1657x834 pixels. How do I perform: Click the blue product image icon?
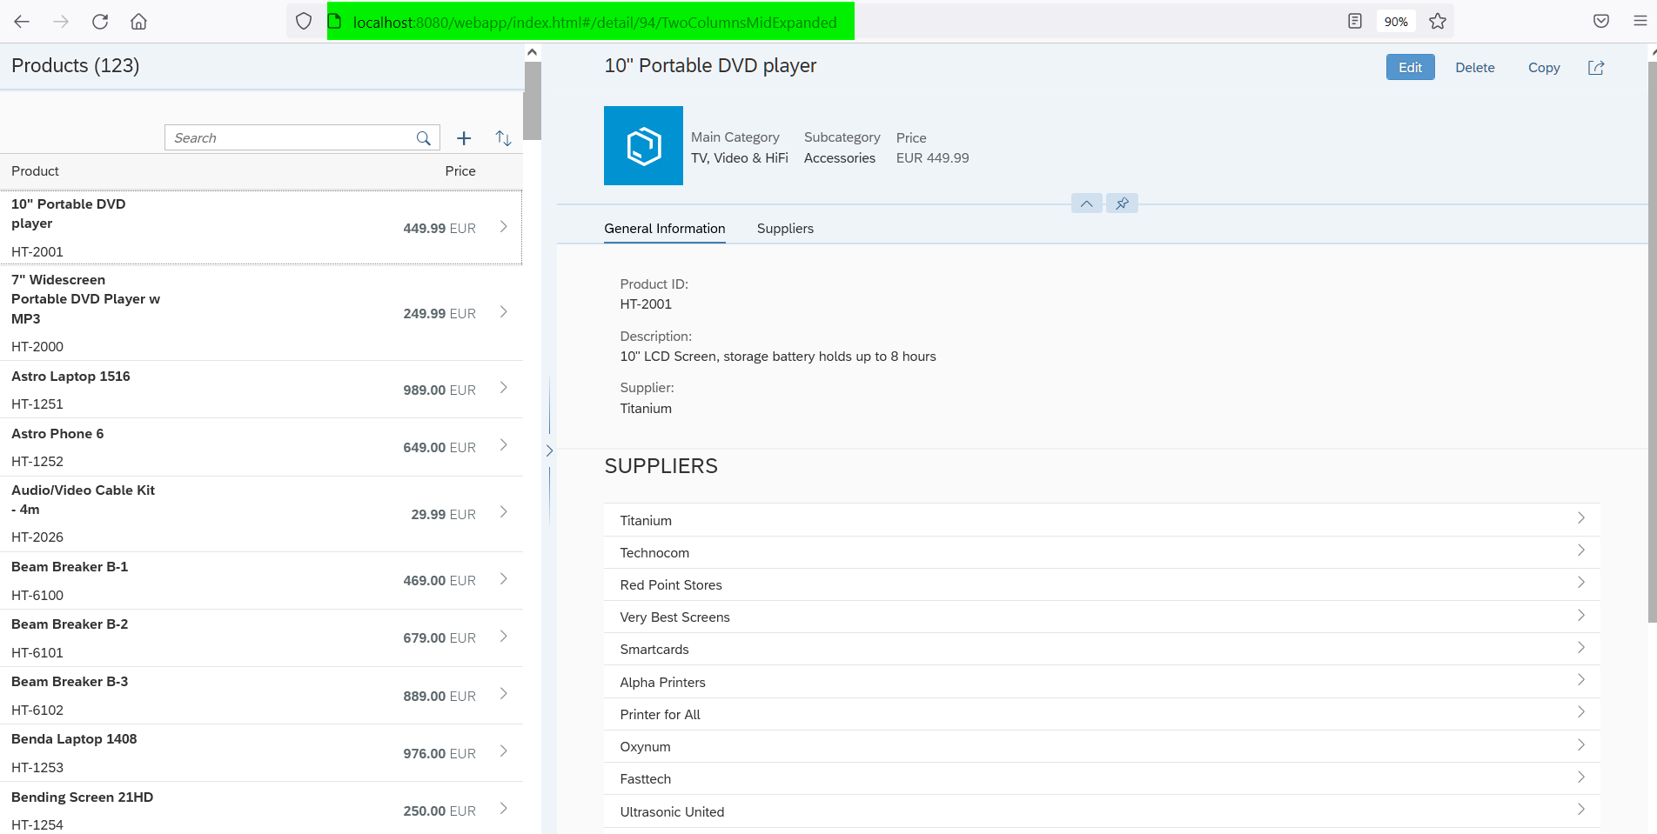coord(643,145)
